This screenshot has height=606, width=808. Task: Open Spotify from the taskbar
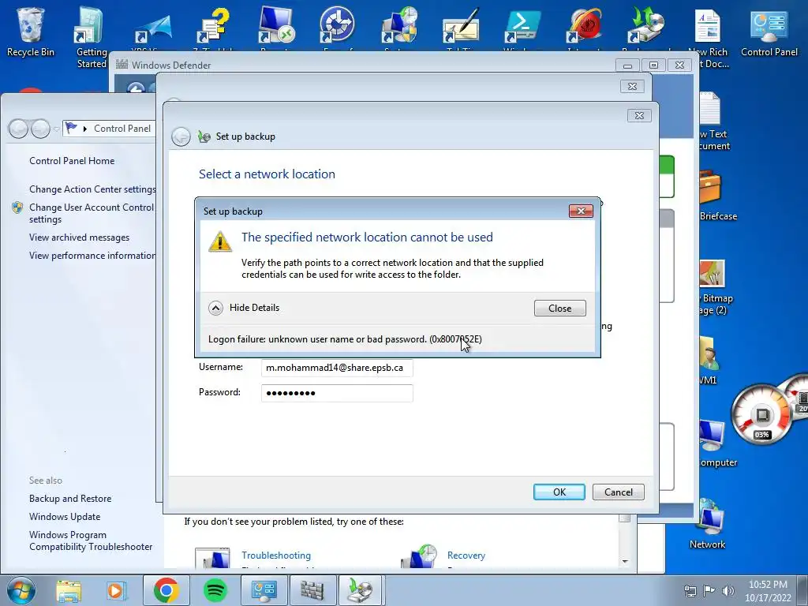coord(215,590)
